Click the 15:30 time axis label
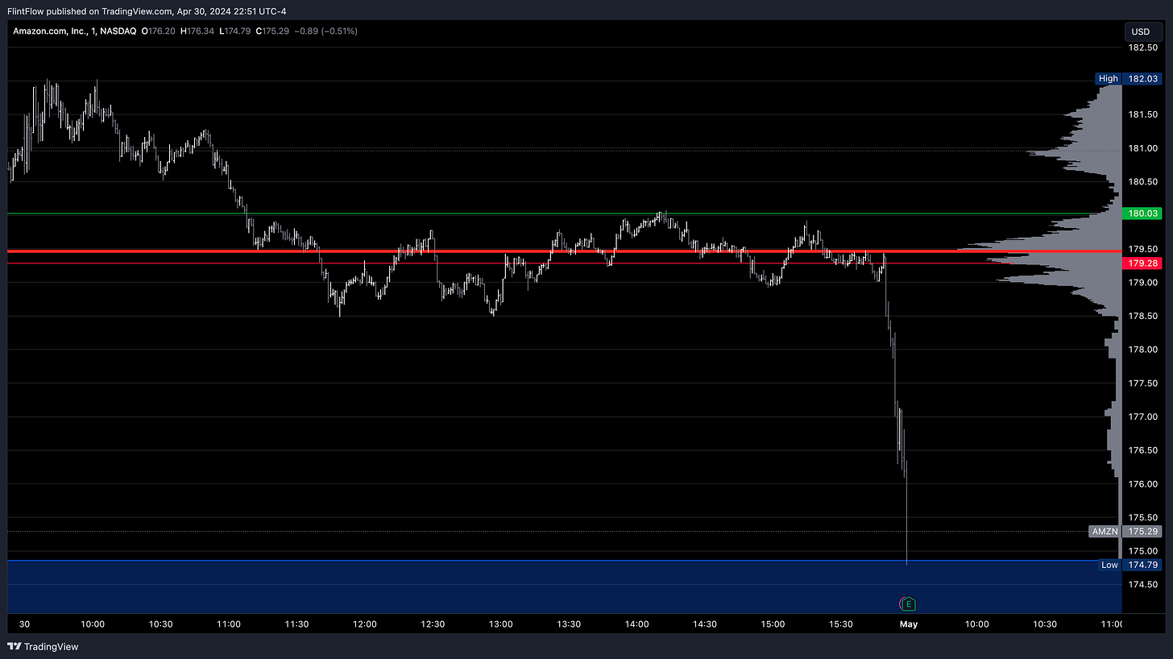Screen dimensions: 1173x659 [x=841, y=624]
